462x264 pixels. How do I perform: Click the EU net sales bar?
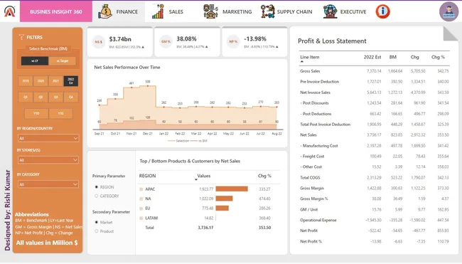[x=222, y=208]
